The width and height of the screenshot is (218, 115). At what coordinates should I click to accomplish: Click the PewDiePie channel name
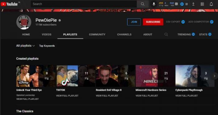click(46, 20)
